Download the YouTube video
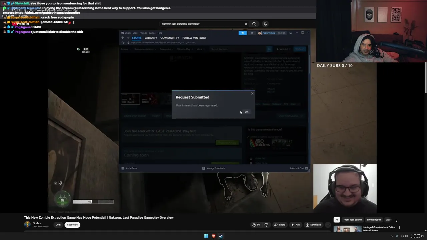 tap(313, 225)
